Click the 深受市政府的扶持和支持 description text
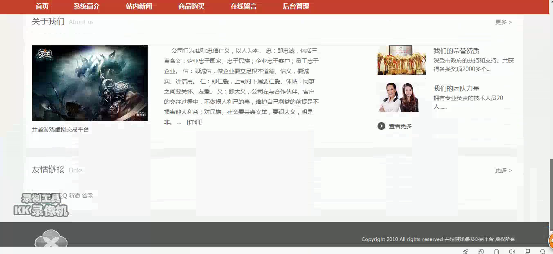The width and height of the screenshot is (553, 254). tap(474, 65)
